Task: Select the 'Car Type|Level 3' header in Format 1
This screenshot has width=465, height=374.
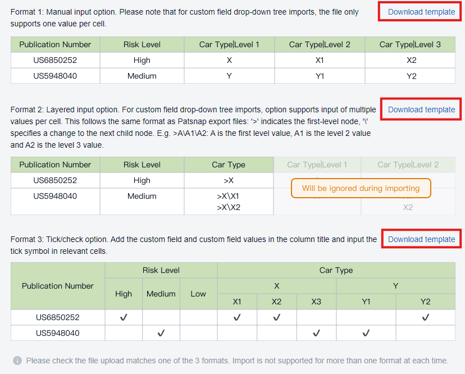Action: (x=410, y=44)
